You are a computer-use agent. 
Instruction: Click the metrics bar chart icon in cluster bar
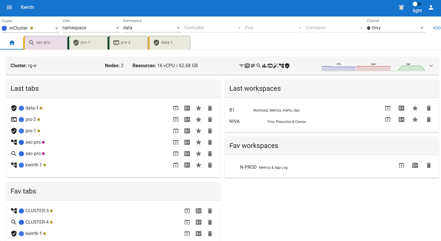pyautogui.click(x=264, y=66)
